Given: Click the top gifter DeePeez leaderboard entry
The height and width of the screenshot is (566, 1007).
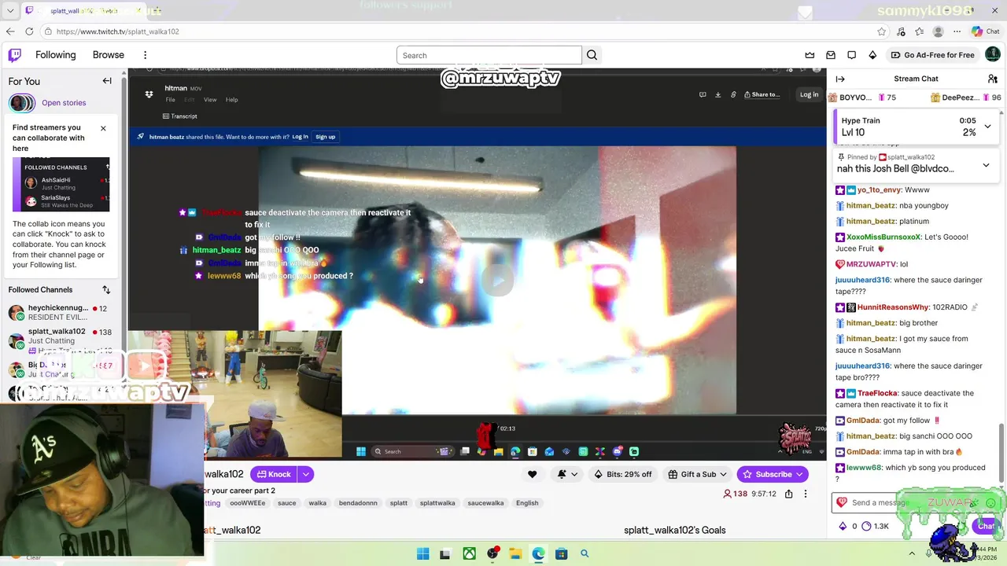Looking at the screenshot, I should 965,97.
